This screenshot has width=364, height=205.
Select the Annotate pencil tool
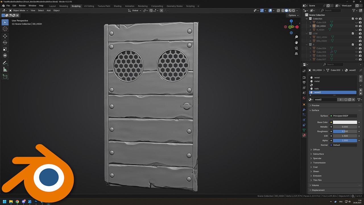point(5,63)
